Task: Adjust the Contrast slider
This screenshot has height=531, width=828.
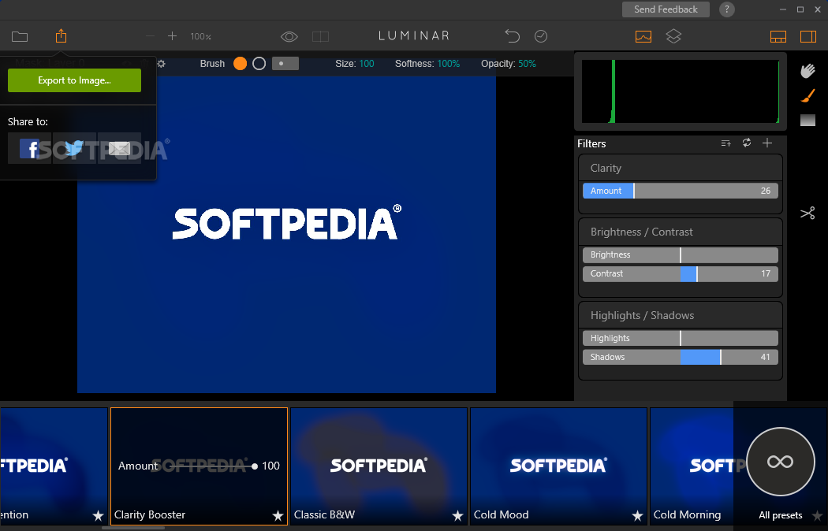Action: (680, 273)
